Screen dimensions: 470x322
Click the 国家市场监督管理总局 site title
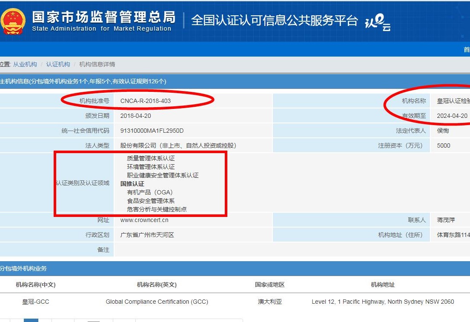pyautogui.click(x=103, y=17)
